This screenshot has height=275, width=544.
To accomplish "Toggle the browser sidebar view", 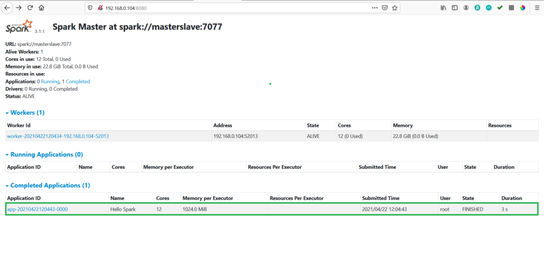I will (455, 8).
